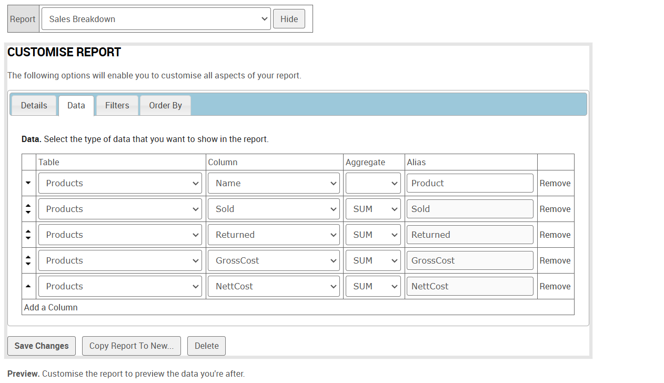
Task: Open Table dropdown in the GrossCost row
Action: [120, 260]
